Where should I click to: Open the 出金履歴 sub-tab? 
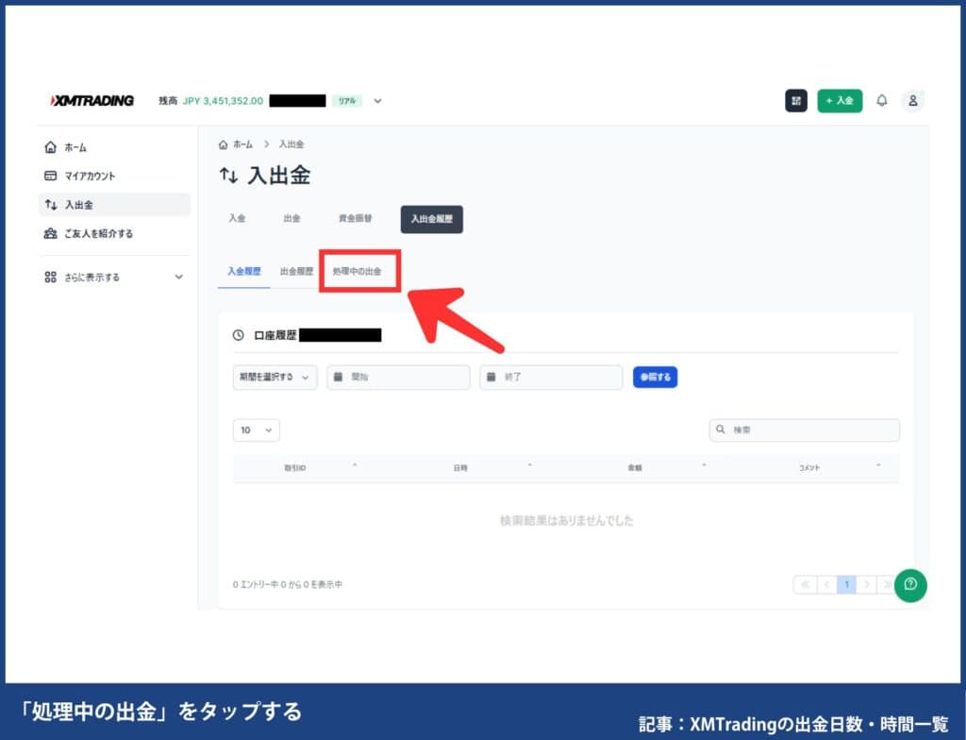coord(296,271)
